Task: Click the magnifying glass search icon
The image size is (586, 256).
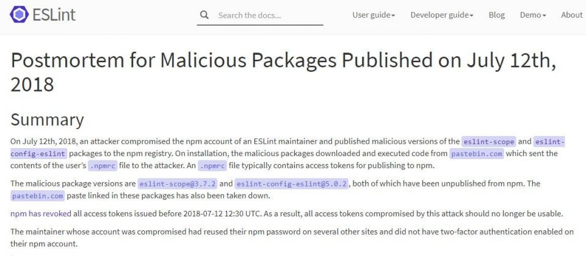Action: (x=204, y=15)
